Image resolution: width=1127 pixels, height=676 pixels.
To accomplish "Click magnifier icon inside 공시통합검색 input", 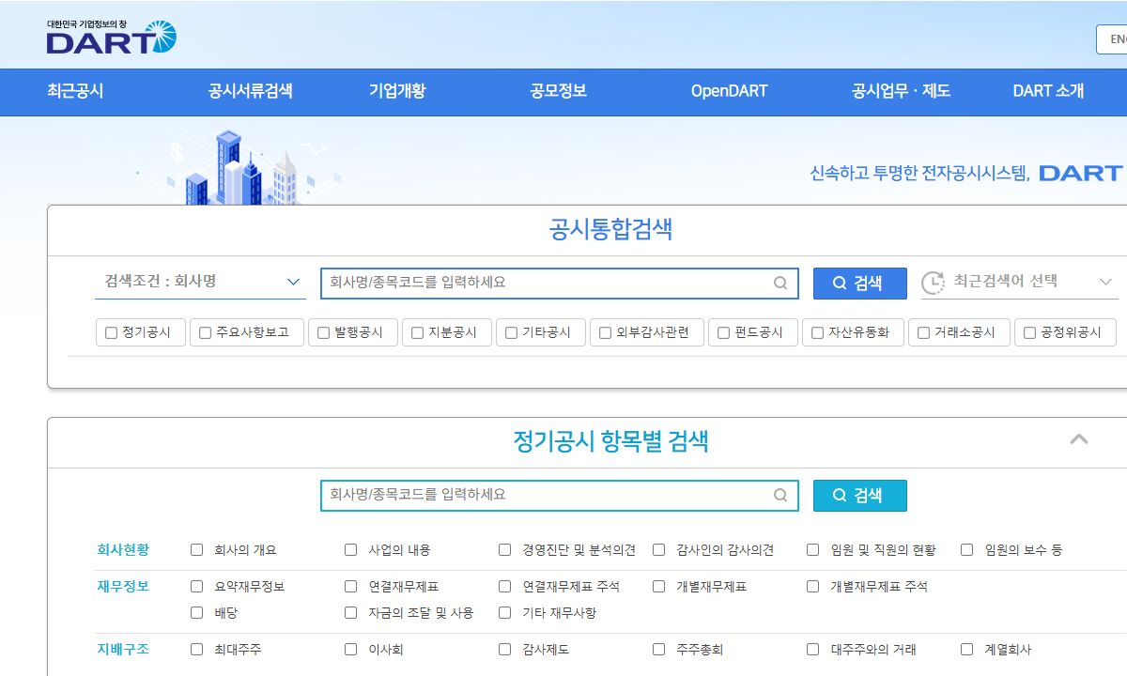I will pyautogui.click(x=780, y=283).
